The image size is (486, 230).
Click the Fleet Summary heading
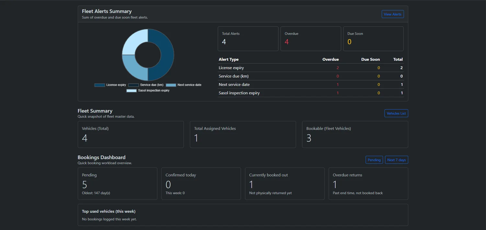click(95, 111)
